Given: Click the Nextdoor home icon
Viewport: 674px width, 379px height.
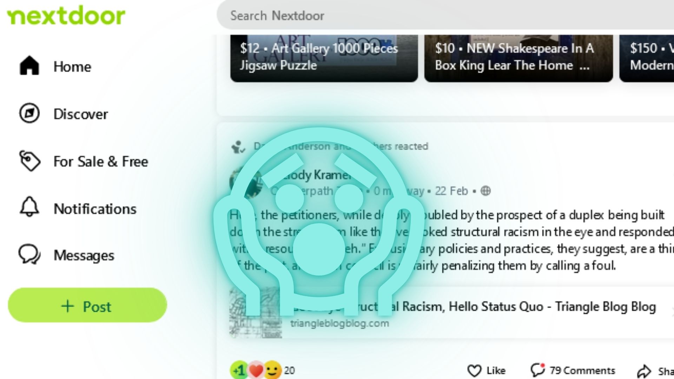Looking at the screenshot, I should (x=29, y=66).
